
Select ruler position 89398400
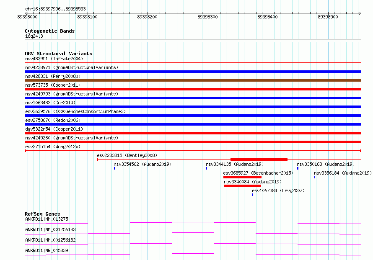[268, 17]
